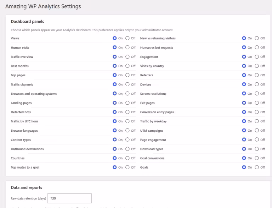Choose Off for Human vs bot requests

tap(257, 47)
